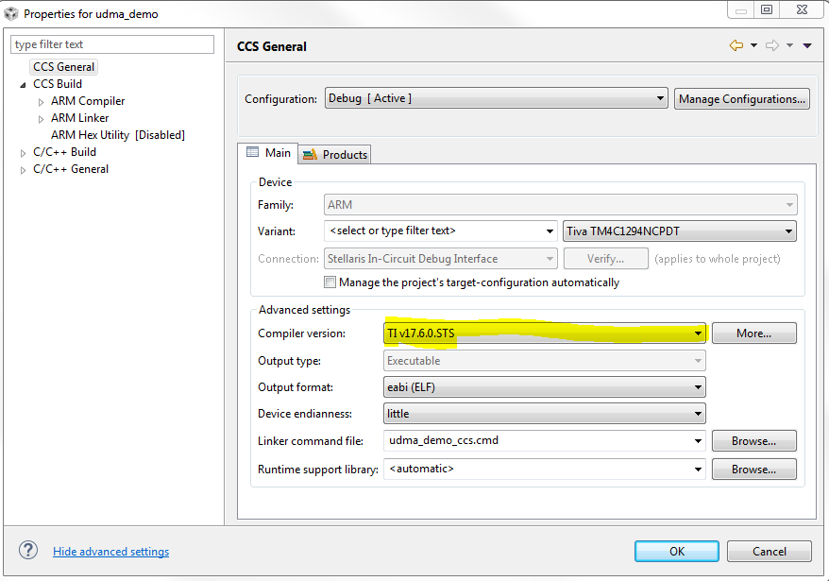Switch to the Products tab
This screenshot has height=581, width=829.
(x=336, y=154)
